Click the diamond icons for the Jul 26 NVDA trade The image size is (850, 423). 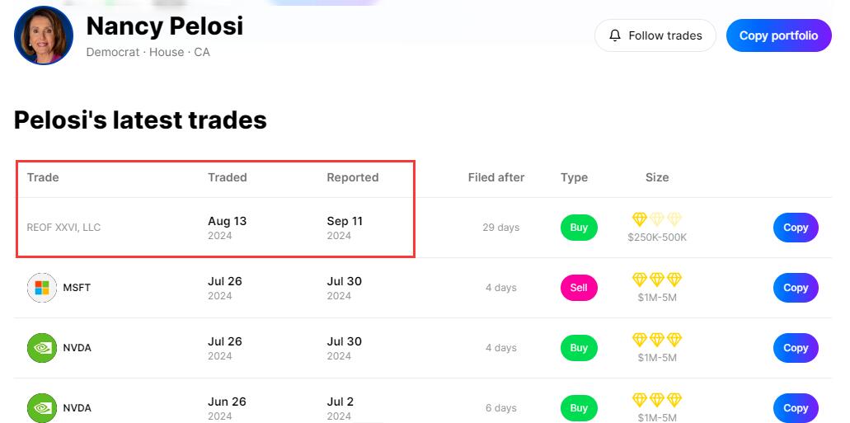657,340
